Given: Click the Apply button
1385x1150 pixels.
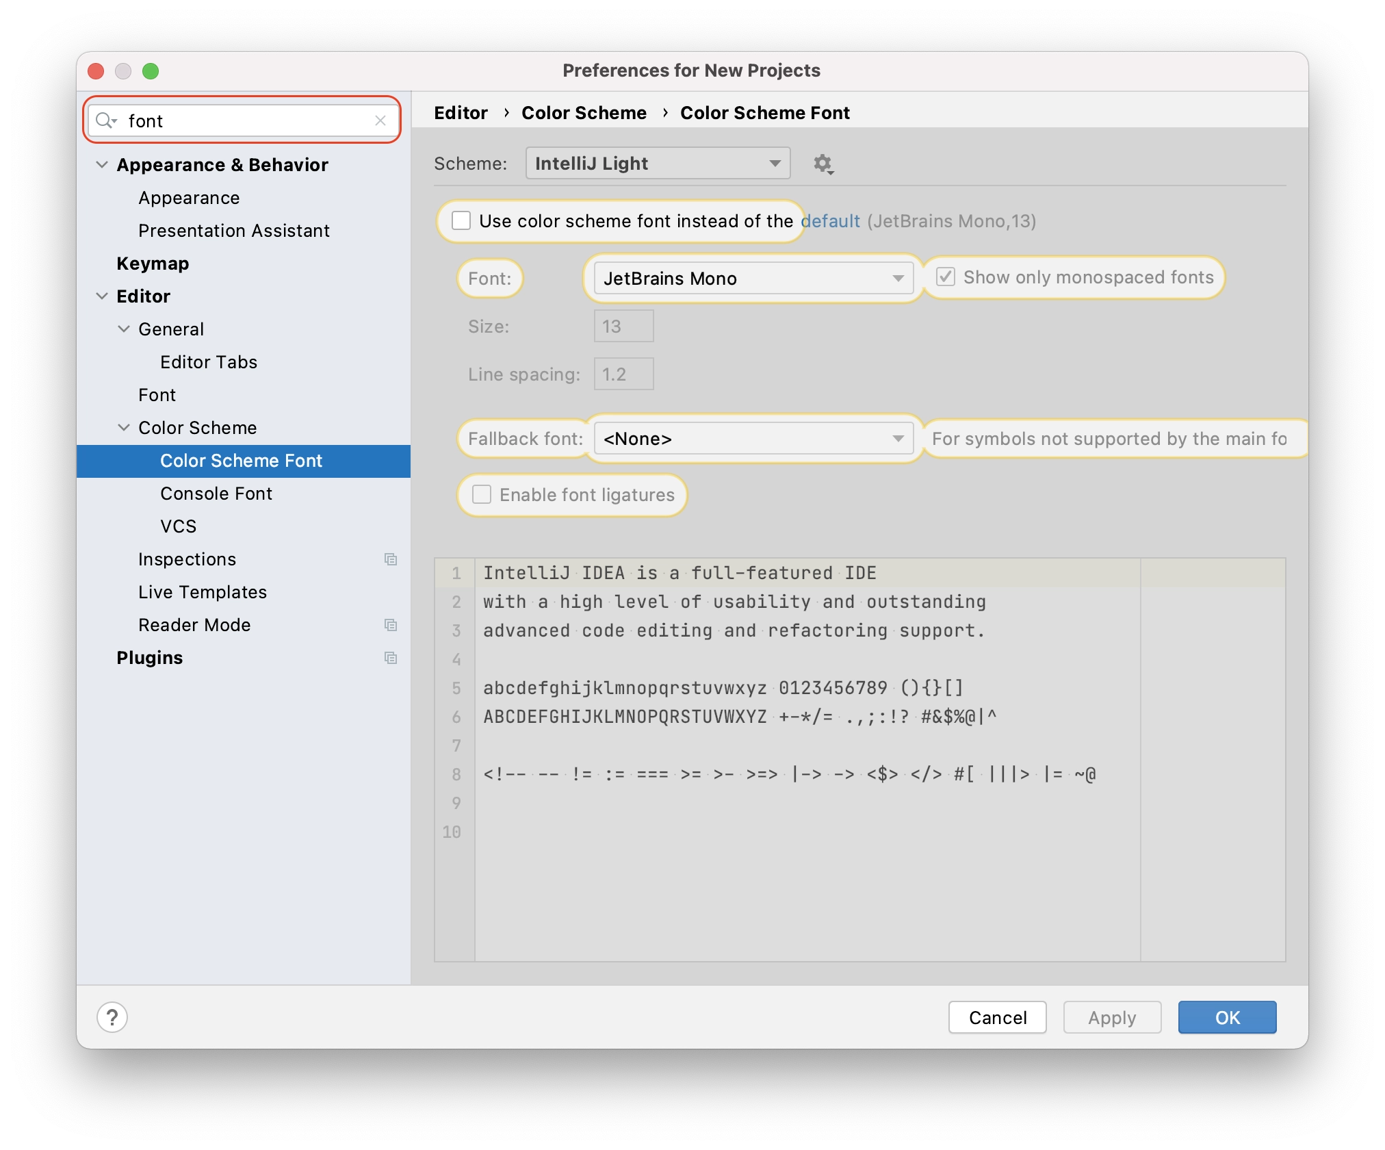Looking at the screenshot, I should tap(1110, 1017).
